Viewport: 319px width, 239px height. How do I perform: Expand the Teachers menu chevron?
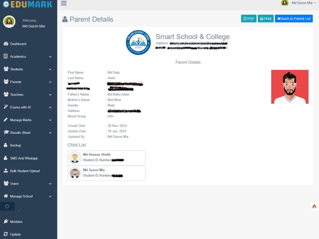(50, 95)
